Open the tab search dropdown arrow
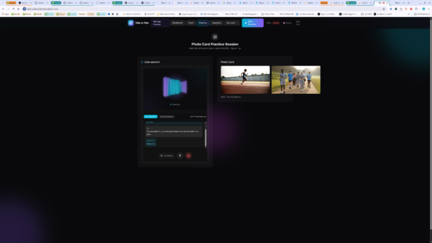Viewport: 432px width, 243px height. 3,3
